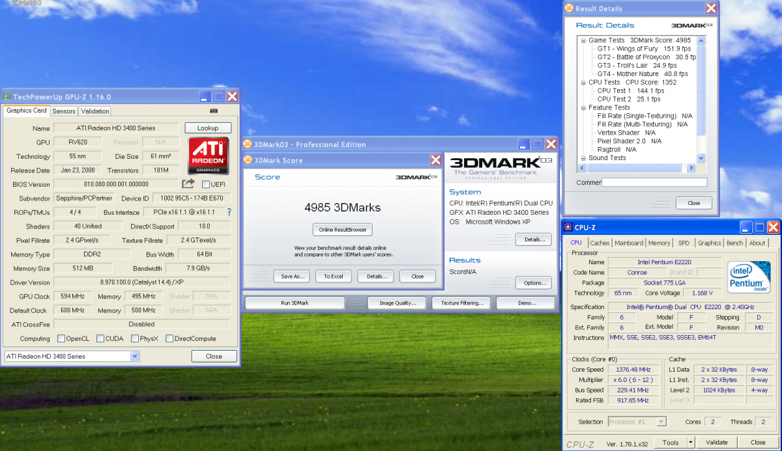Collapse the Feature Tests tree node
This screenshot has height=451, width=782.
[583, 108]
